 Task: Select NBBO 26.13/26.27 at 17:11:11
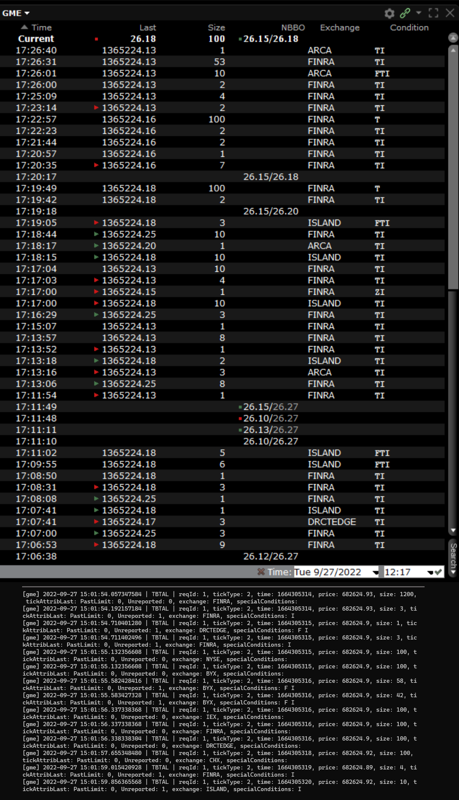point(271,430)
